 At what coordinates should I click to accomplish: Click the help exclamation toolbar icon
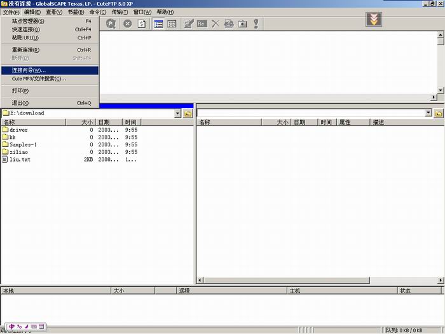pyautogui.click(x=256, y=24)
